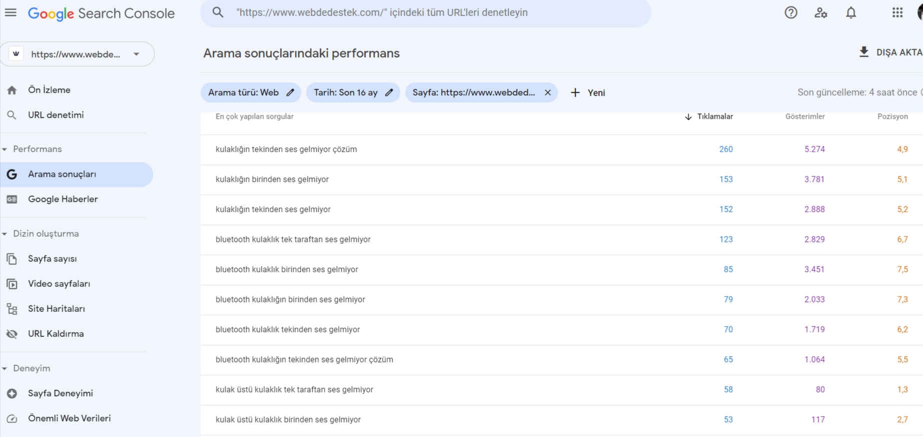The width and height of the screenshot is (923, 437).
Task: Select Arama sonuçları in sidebar
Action: coord(76,174)
